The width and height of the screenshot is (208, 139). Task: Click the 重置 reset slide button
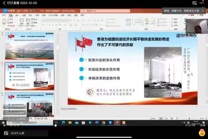click(34, 23)
